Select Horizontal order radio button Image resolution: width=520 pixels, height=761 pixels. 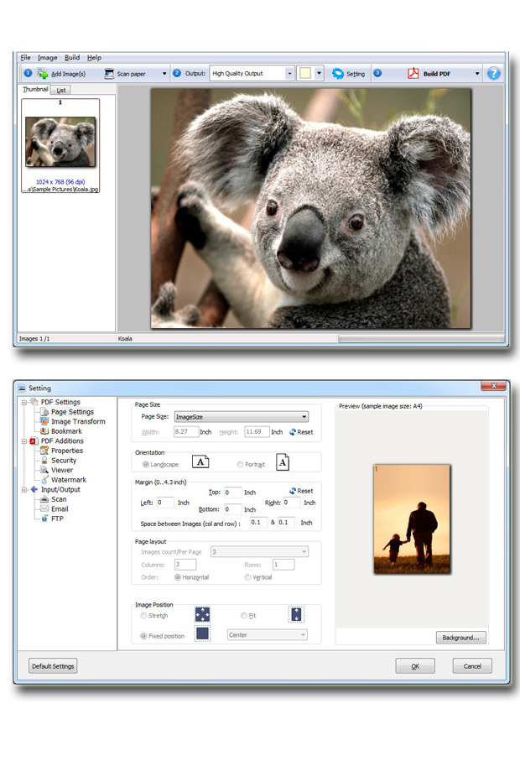(x=178, y=577)
